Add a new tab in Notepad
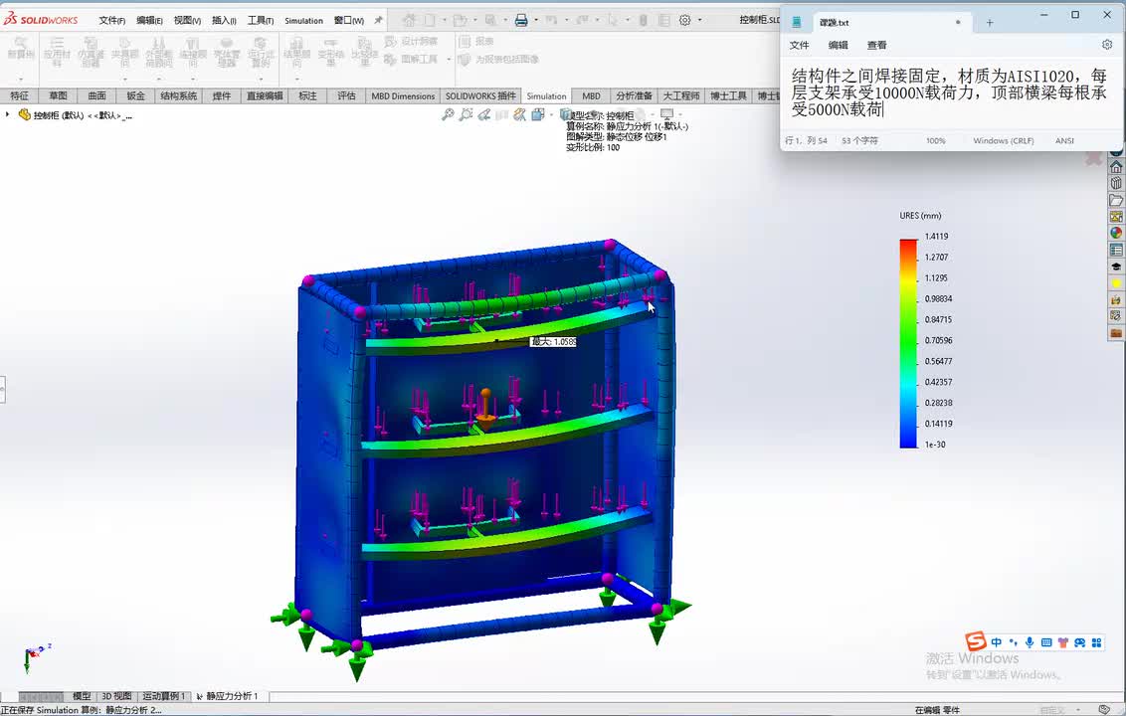Image resolution: width=1126 pixels, height=716 pixels. pos(990,22)
